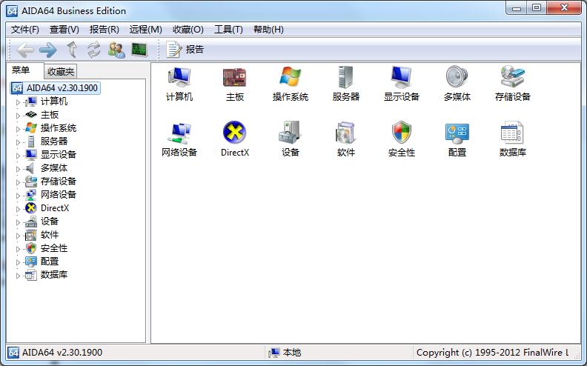
Task: Open the 帮助(H) menu
Action: (x=268, y=30)
